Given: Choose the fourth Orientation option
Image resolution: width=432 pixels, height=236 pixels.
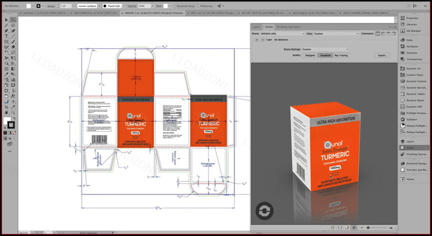Looking at the screenshot, I should 394,34.
